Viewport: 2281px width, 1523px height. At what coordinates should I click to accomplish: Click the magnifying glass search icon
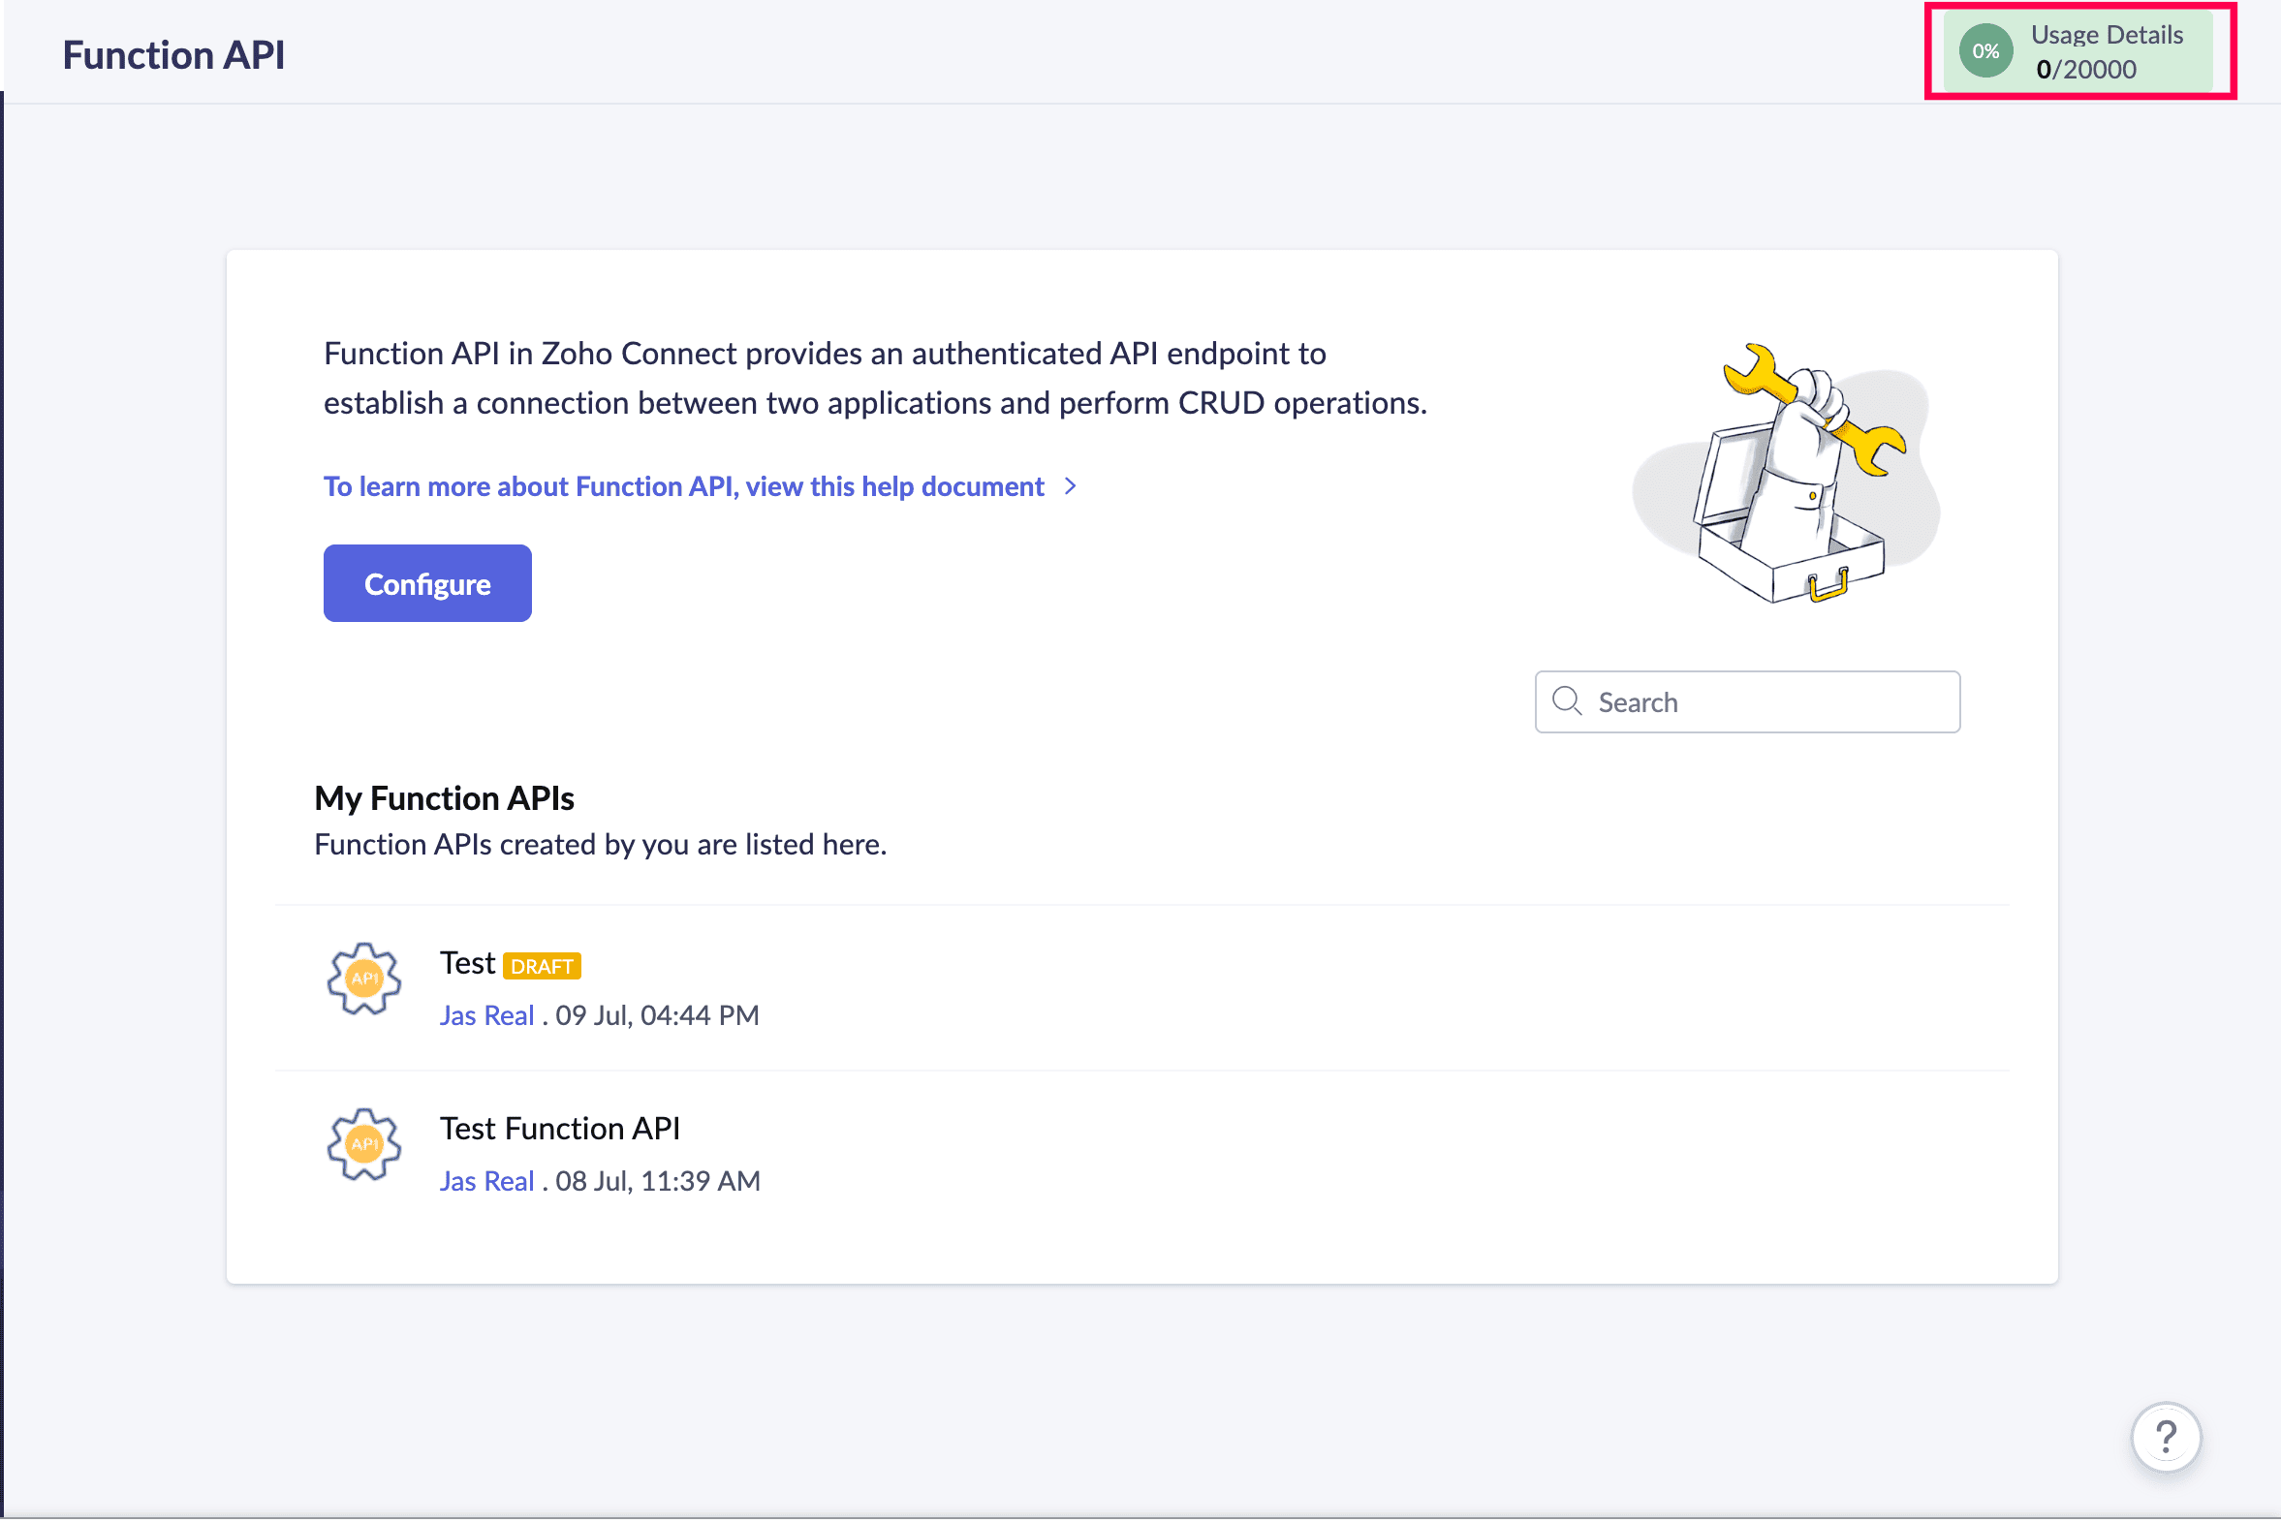(x=1566, y=701)
